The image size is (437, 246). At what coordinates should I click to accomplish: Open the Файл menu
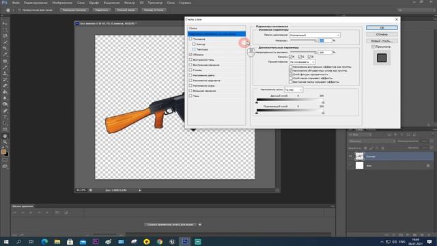click(16, 3)
